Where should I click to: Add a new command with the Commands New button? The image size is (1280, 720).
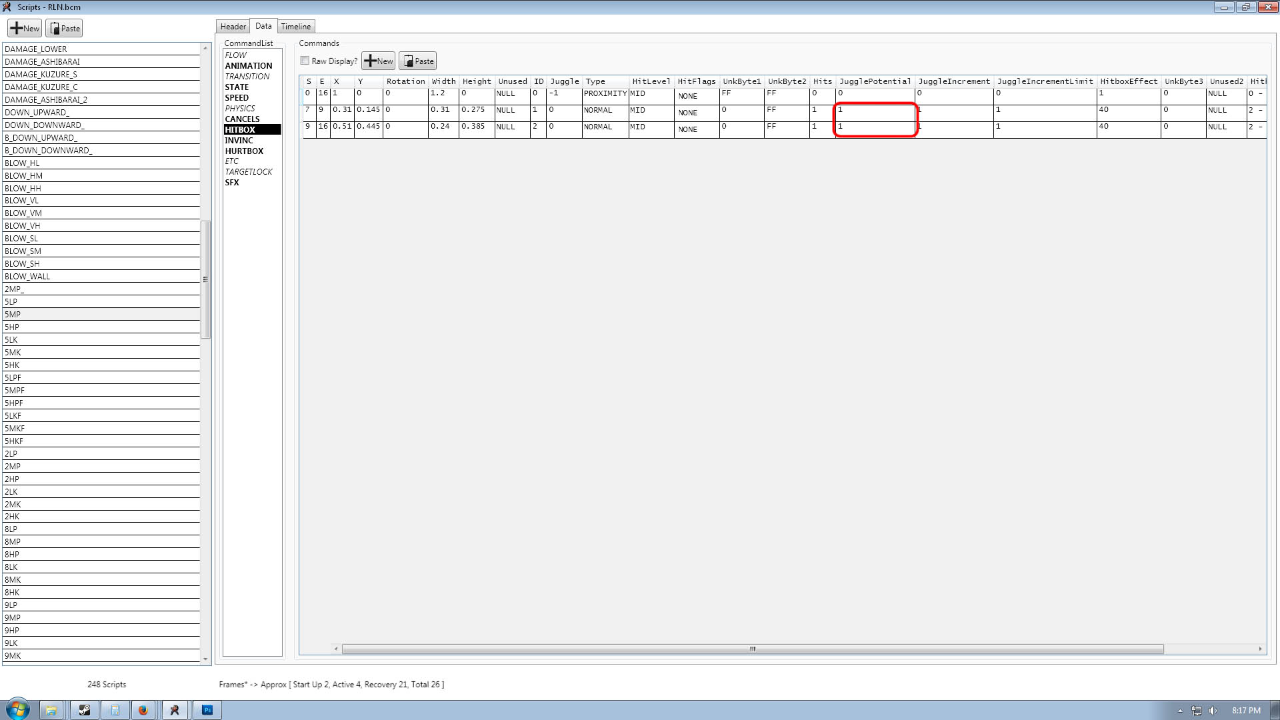pos(378,61)
